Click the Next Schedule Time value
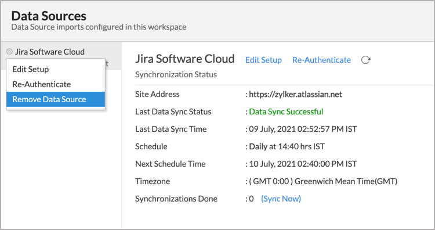The image size is (435, 230). (x=303, y=164)
